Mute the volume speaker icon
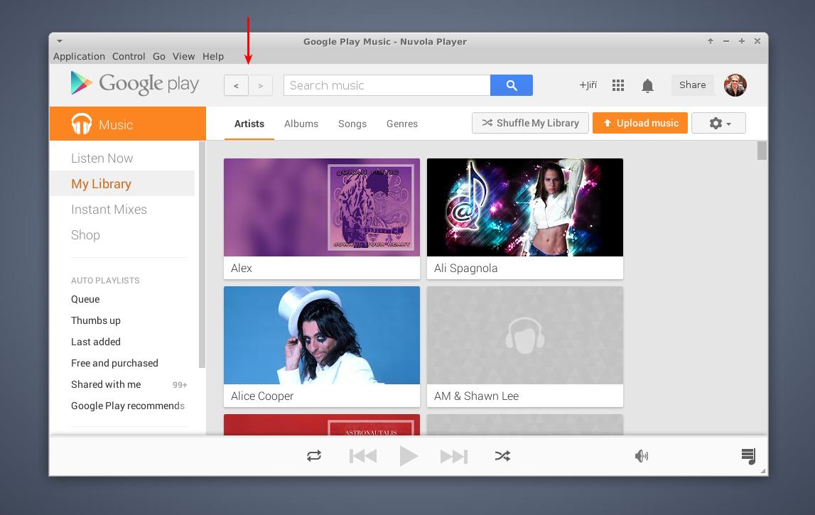Image resolution: width=815 pixels, height=515 pixels. pyautogui.click(x=642, y=456)
